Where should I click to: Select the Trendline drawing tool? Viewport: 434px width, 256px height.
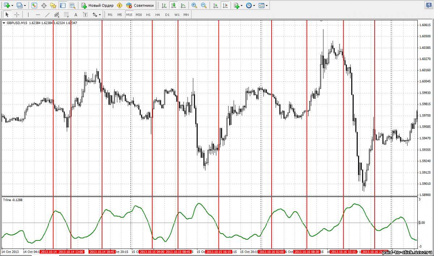[47, 15]
